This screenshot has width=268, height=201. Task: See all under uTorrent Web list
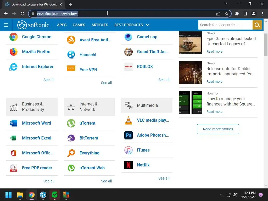pos(106,181)
